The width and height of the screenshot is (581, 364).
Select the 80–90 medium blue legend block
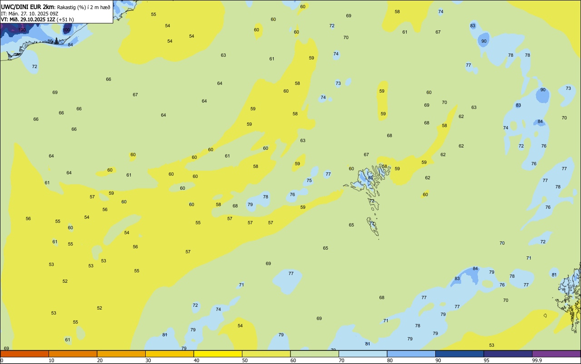[x=411, y=354]
